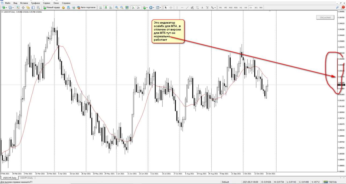Open the Strategy Tester
The width and height of the screenshot is (346, 184).
(x=38, y=7)
